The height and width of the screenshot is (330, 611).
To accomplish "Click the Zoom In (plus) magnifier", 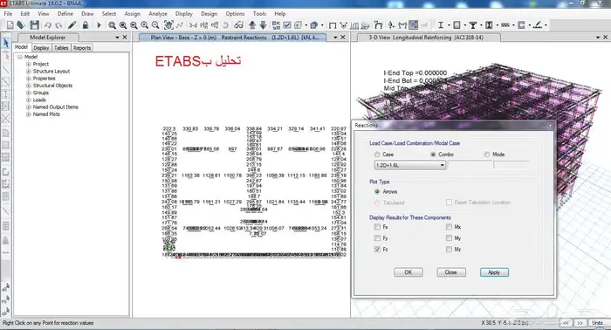I will pyautogui.click(x=145, y=25).
